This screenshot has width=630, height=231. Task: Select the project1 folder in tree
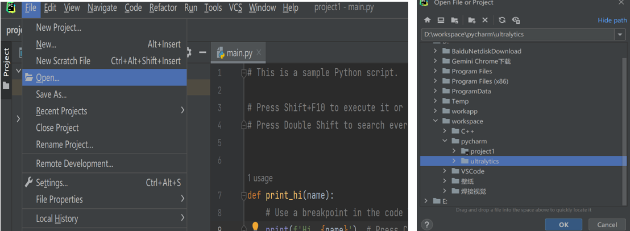[x=482, y=151]
